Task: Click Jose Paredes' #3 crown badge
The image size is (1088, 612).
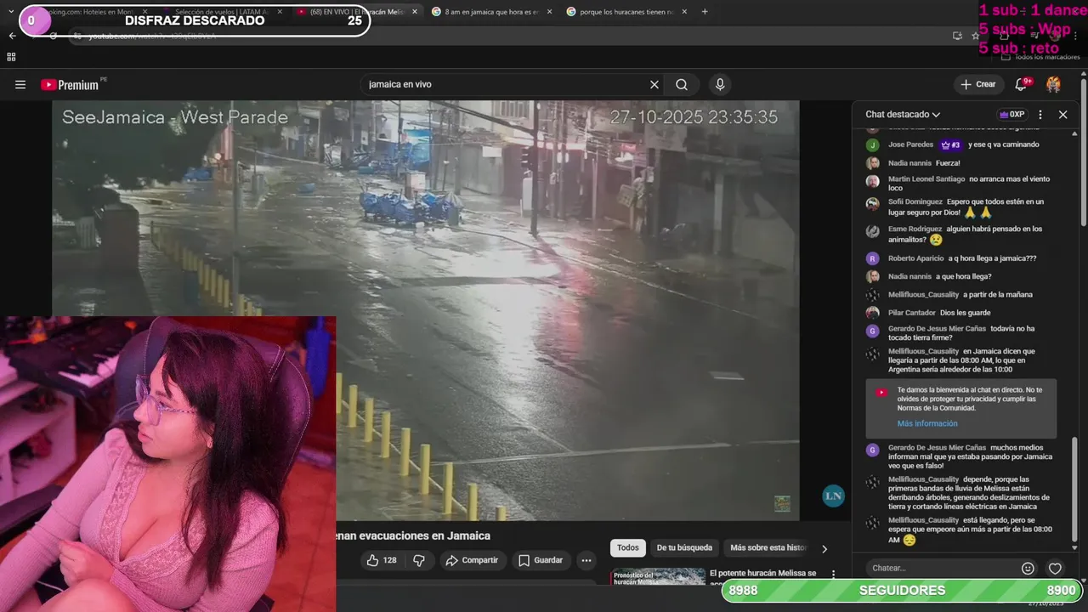Action: coord(951,144)
